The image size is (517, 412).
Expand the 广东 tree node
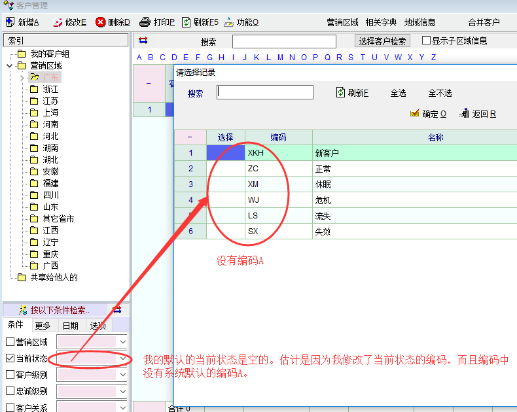coord(22,78)
